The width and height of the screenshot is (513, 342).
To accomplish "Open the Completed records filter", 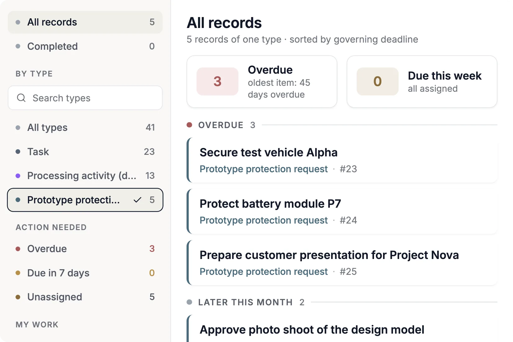I will coord(85,46).
